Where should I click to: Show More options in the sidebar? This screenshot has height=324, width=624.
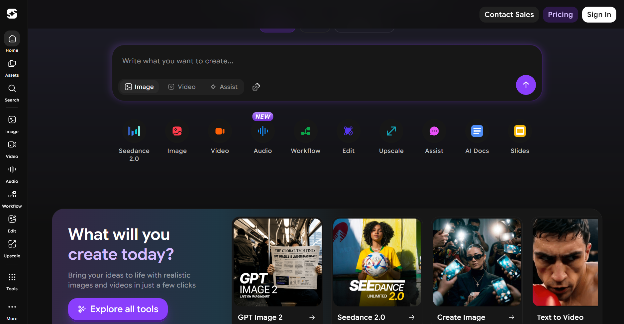click(x=12, y=312)
